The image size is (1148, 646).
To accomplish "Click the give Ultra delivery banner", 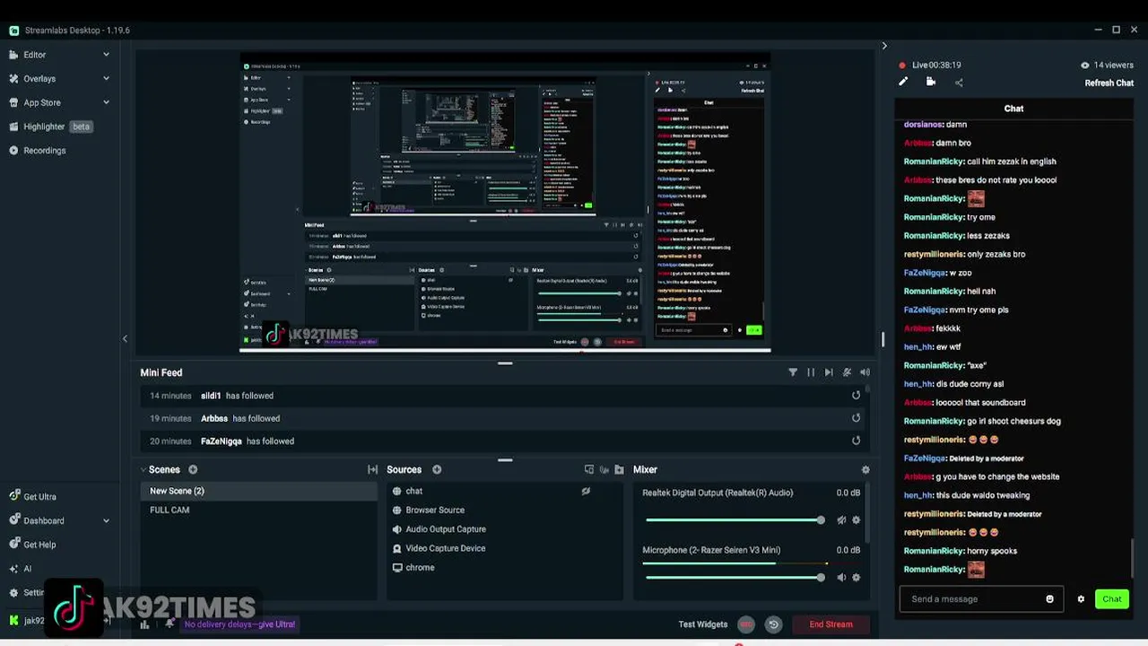I will [239, 624].
